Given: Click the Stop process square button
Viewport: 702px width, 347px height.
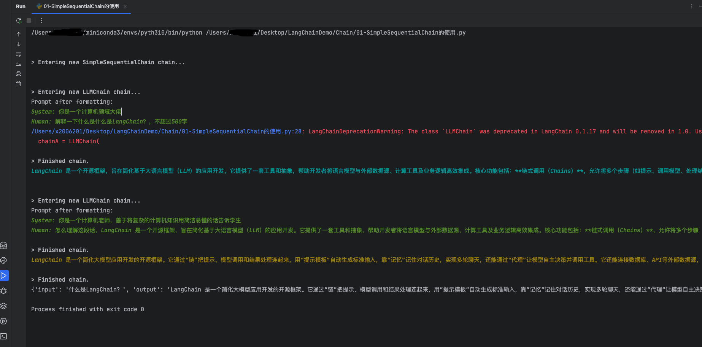Looking at the screenshot, I should point(29,21).
